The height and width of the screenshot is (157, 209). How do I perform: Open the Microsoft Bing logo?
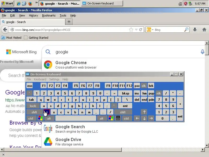click(21, 52)
